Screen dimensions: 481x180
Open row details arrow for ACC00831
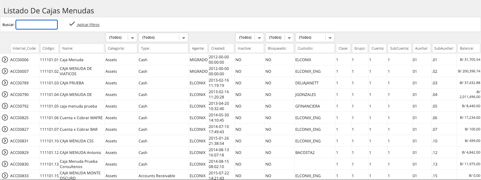[5, 141]
